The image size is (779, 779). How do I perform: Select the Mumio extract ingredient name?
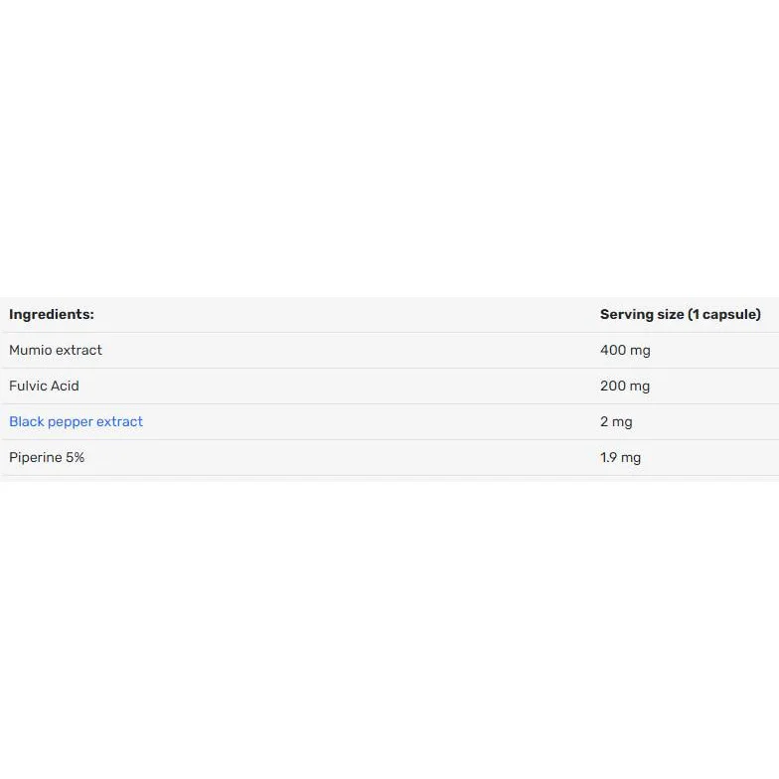(56, 350)
